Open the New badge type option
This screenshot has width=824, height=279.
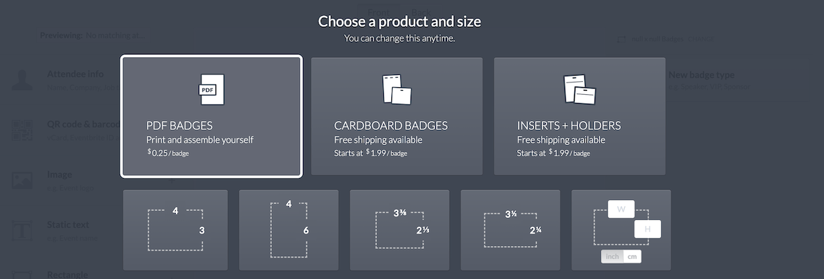pos(702,75)
